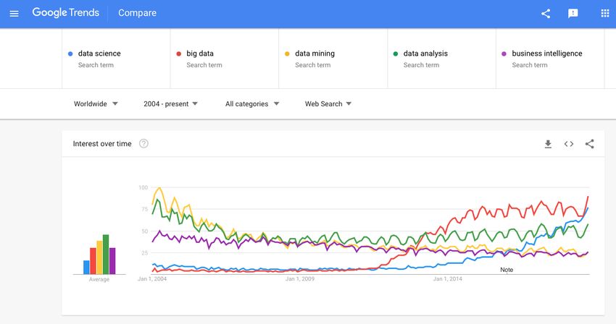Image resolution: width=616 pixels, height=324 pixels.
Task: Open the 2004 - present date dropdown
Action: coord(170,104)
